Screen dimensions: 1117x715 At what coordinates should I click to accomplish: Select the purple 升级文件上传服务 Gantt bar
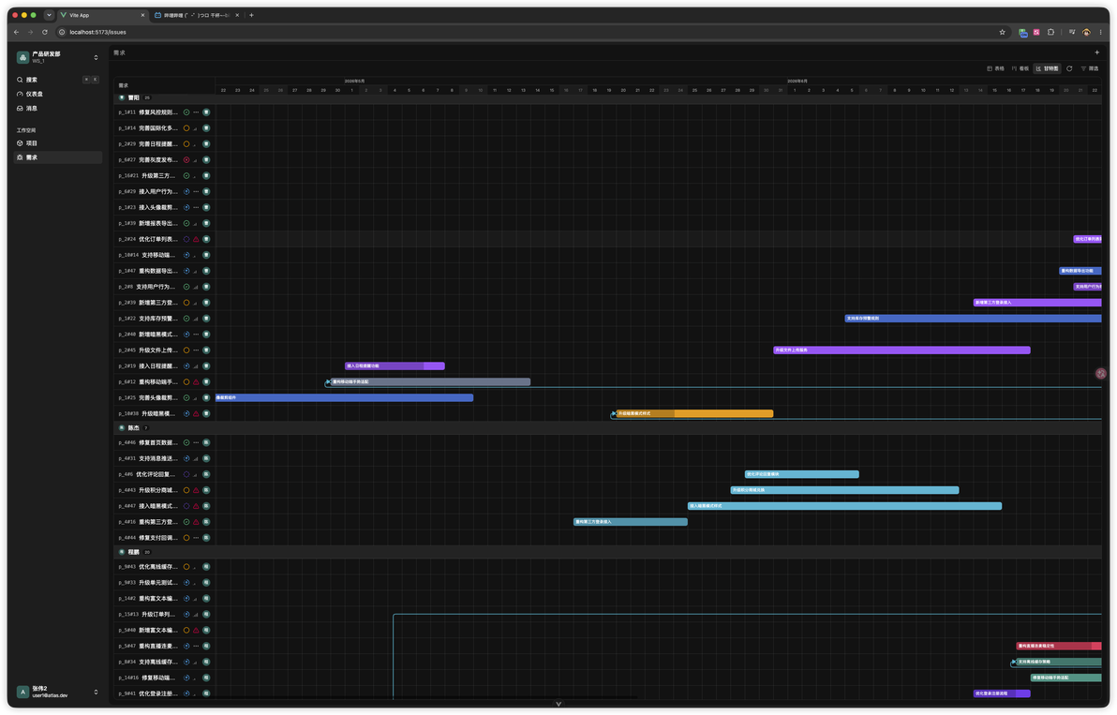pyautogui.click(x=901, y=350)
